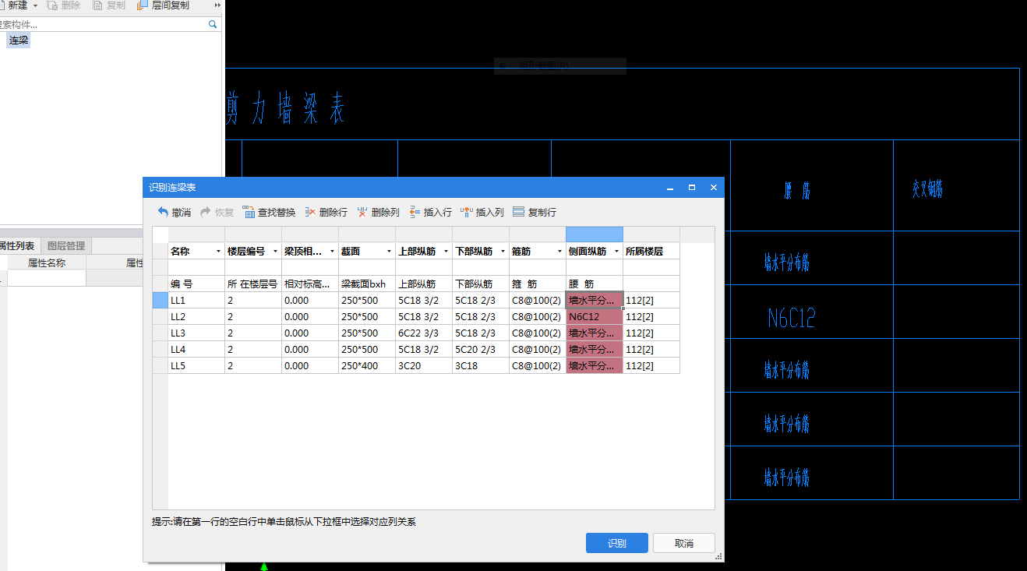Open the 上部纵筋 column mapping dropdown
This screenshot has width=1027, height=571.
pos(446,252)
